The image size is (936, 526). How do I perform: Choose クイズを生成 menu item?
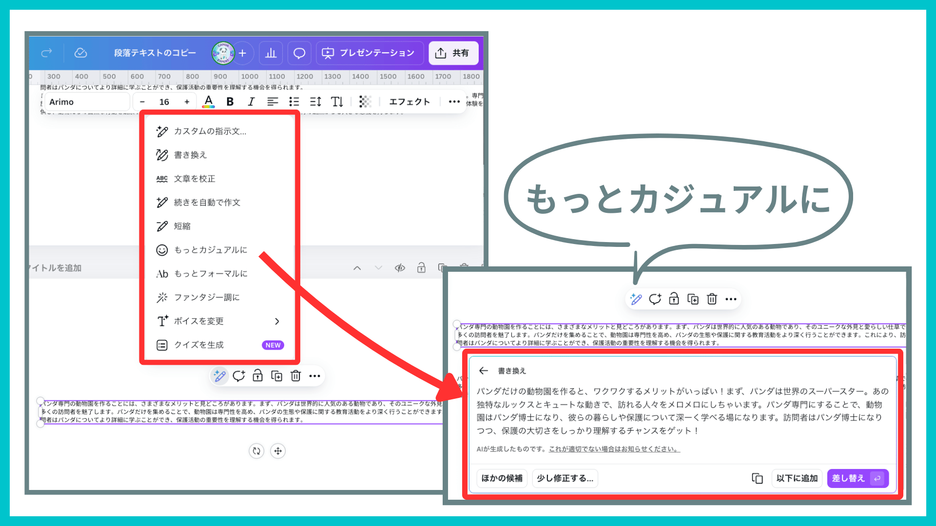(219, 345)
